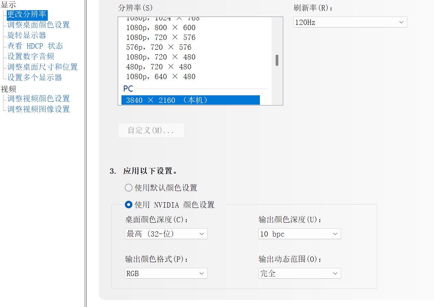
Task: Open the 输出颜色格式 RGB dropdown
Action: coord(166,273)
